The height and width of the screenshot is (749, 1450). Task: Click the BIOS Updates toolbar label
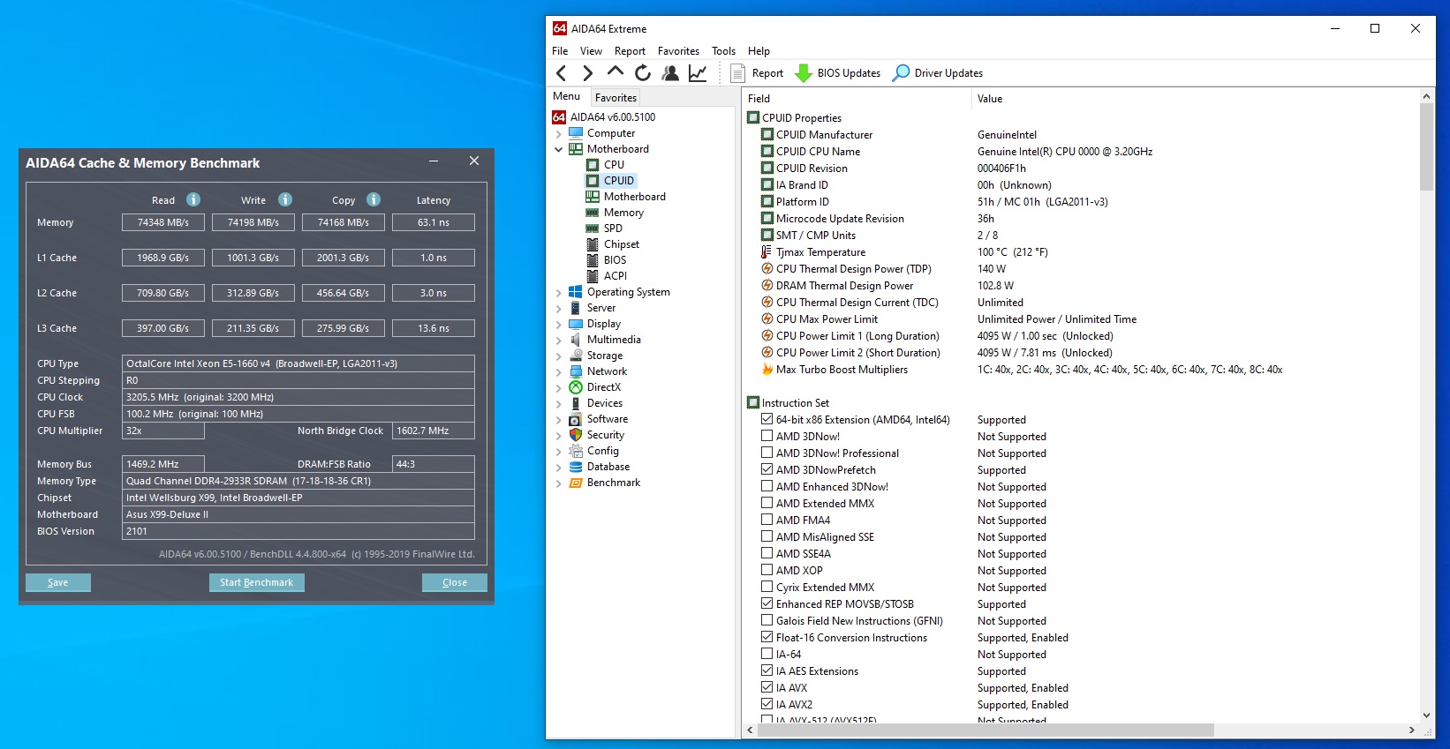[849, 73]
